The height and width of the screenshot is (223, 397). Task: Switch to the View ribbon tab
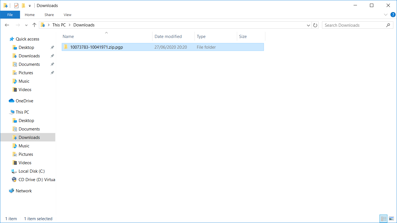coord(67,15)
